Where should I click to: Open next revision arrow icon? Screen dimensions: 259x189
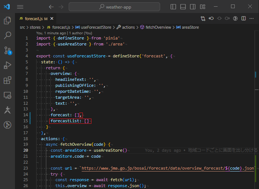point(227,19)
